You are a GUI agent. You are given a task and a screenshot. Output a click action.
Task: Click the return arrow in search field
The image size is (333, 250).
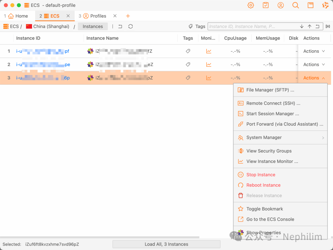coord(318,26)
